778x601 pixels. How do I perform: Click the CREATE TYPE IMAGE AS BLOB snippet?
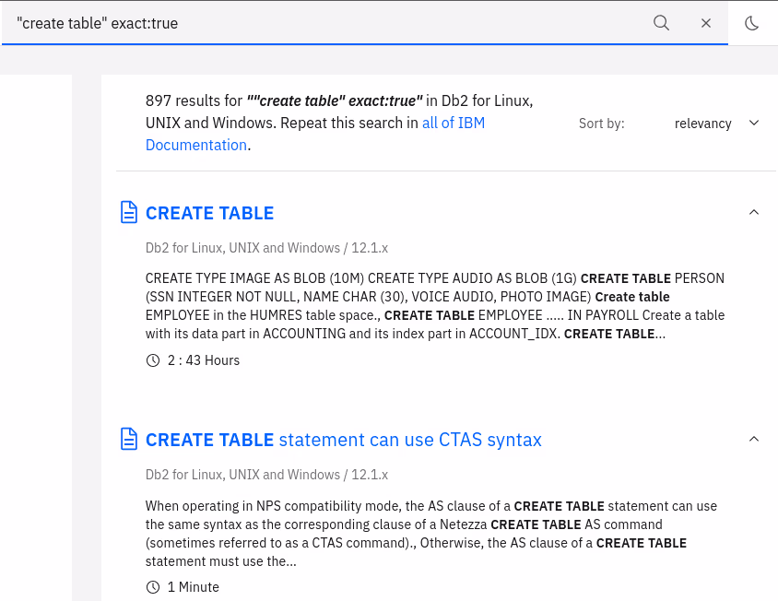[x=435, y=306]
